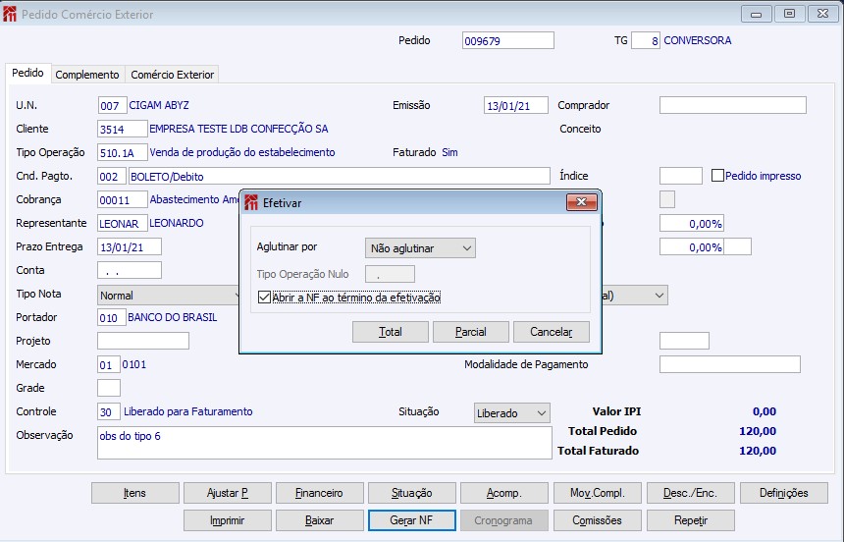Click the Modalidade de Pagamento field

click(x=730, y=364)
